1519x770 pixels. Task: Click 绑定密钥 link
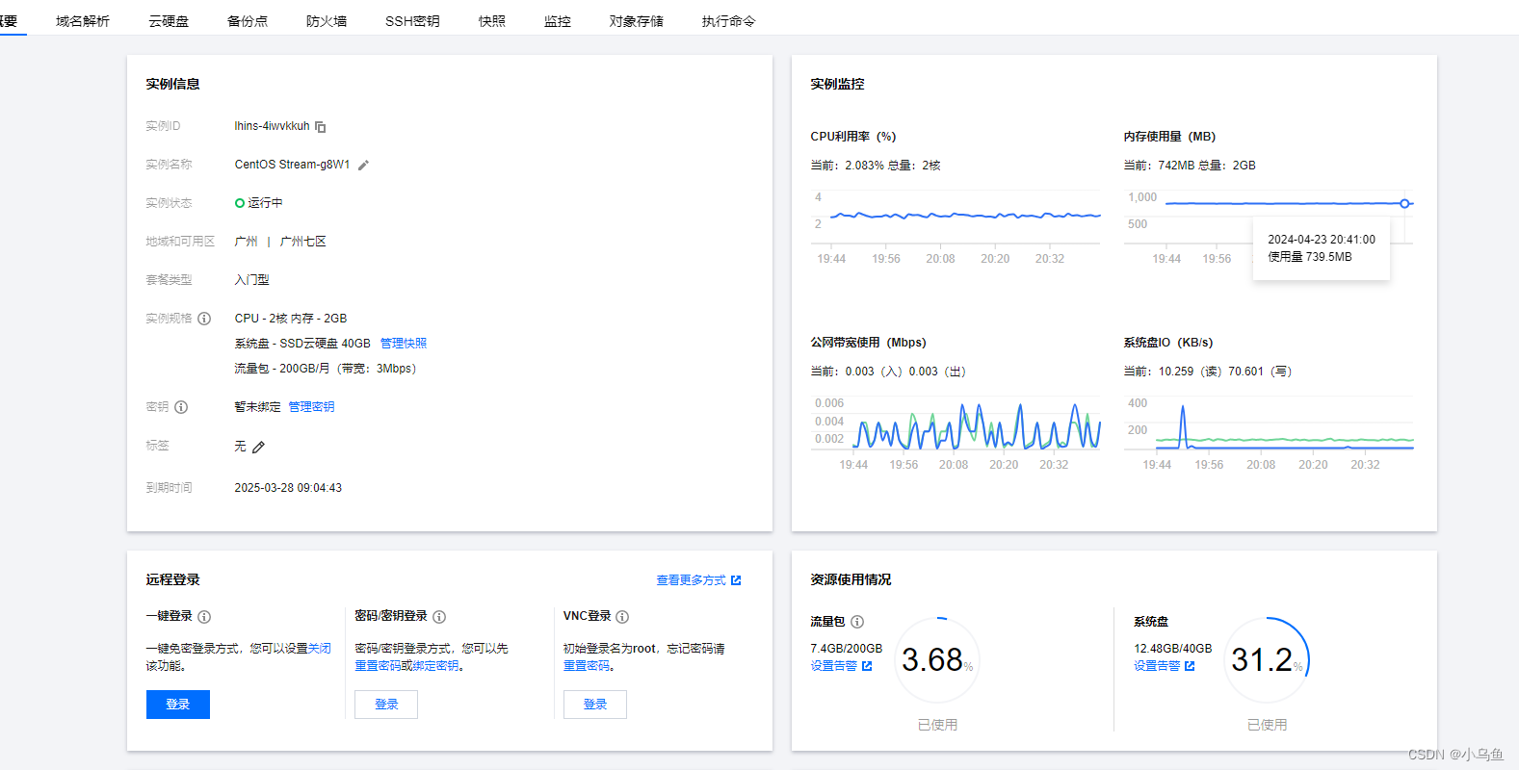click(x=435, y=666)
